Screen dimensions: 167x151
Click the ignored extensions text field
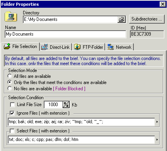tap(82, 122)
